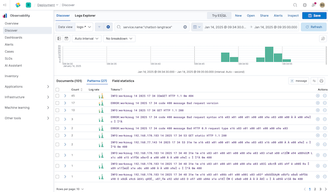The height and width of the screenshot is (192, 328).
Task: Open calendar quick date menu
Action: (x=197, y=27)
